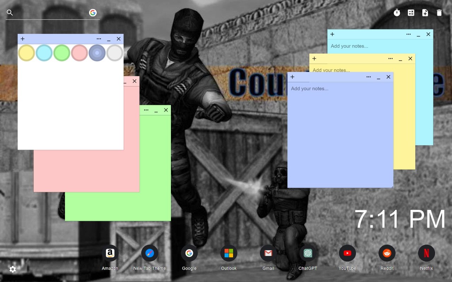Viewport: 452px width, 282px height.
Task: Click text area of the green note
Action: 155,168
